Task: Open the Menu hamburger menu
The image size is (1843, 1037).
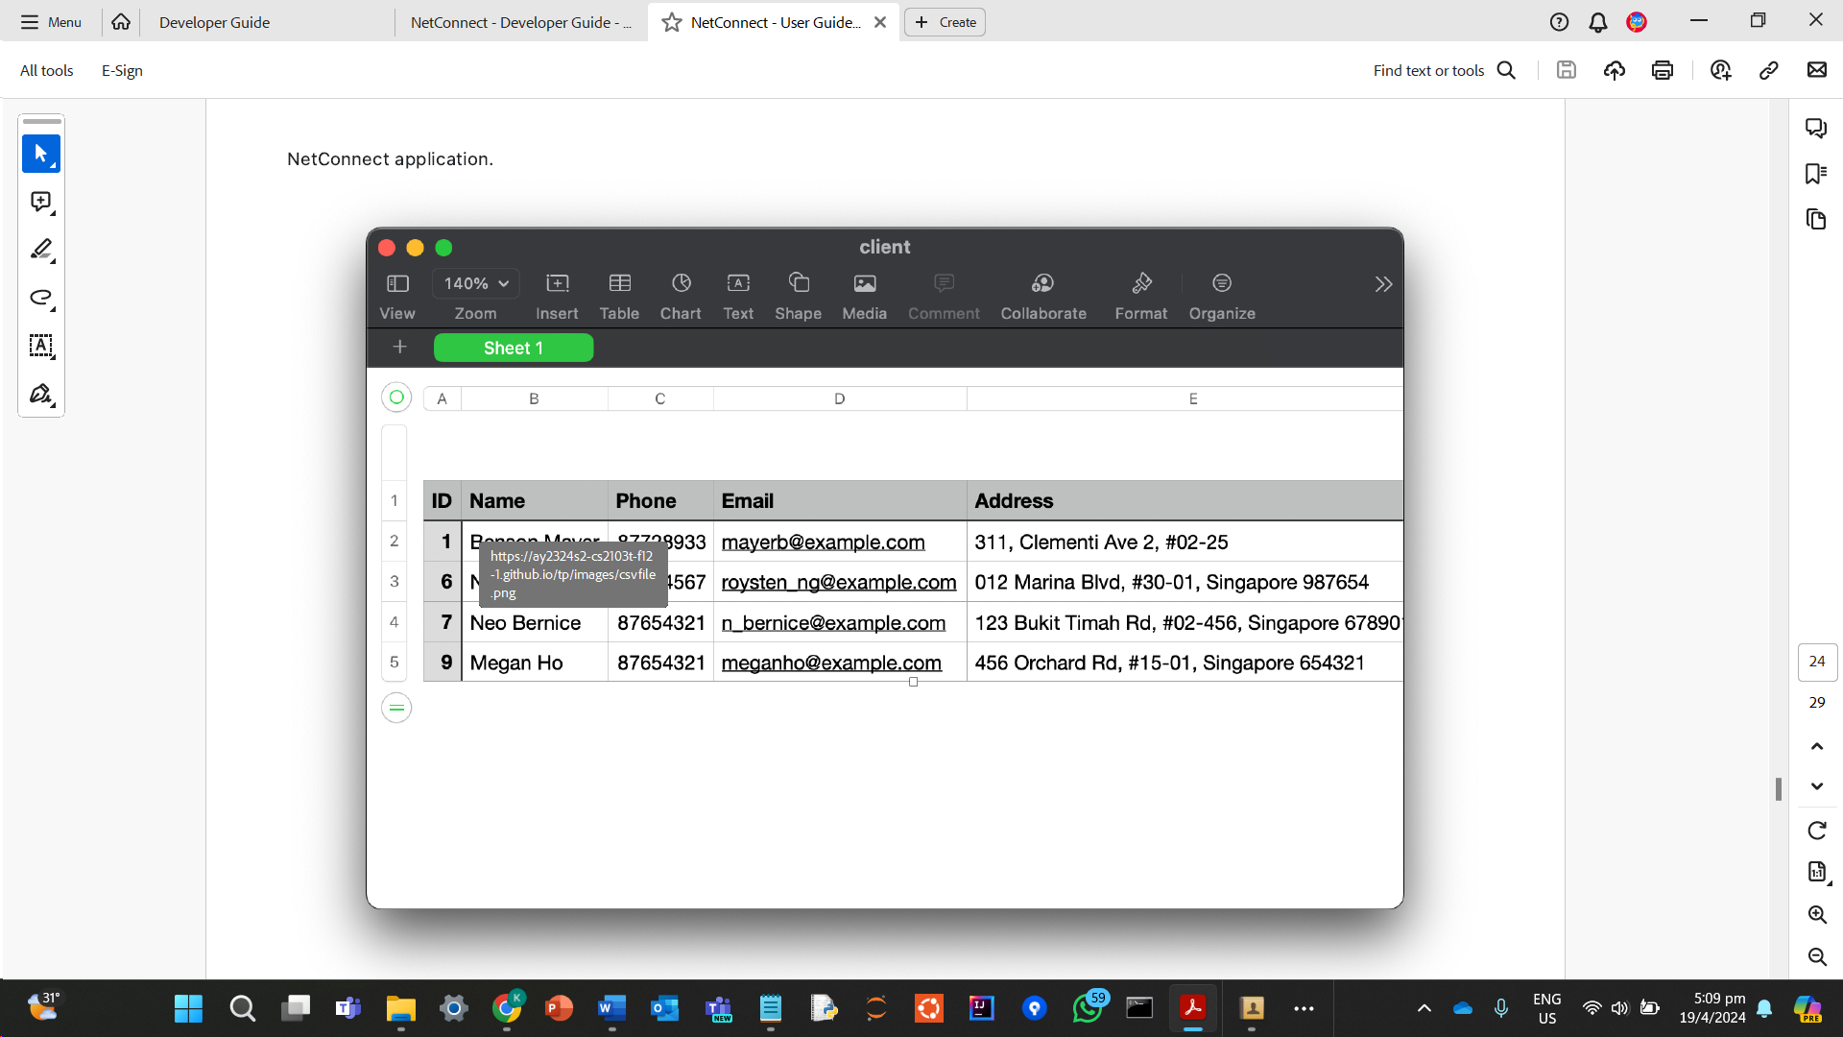Action: tap(51, 22)
